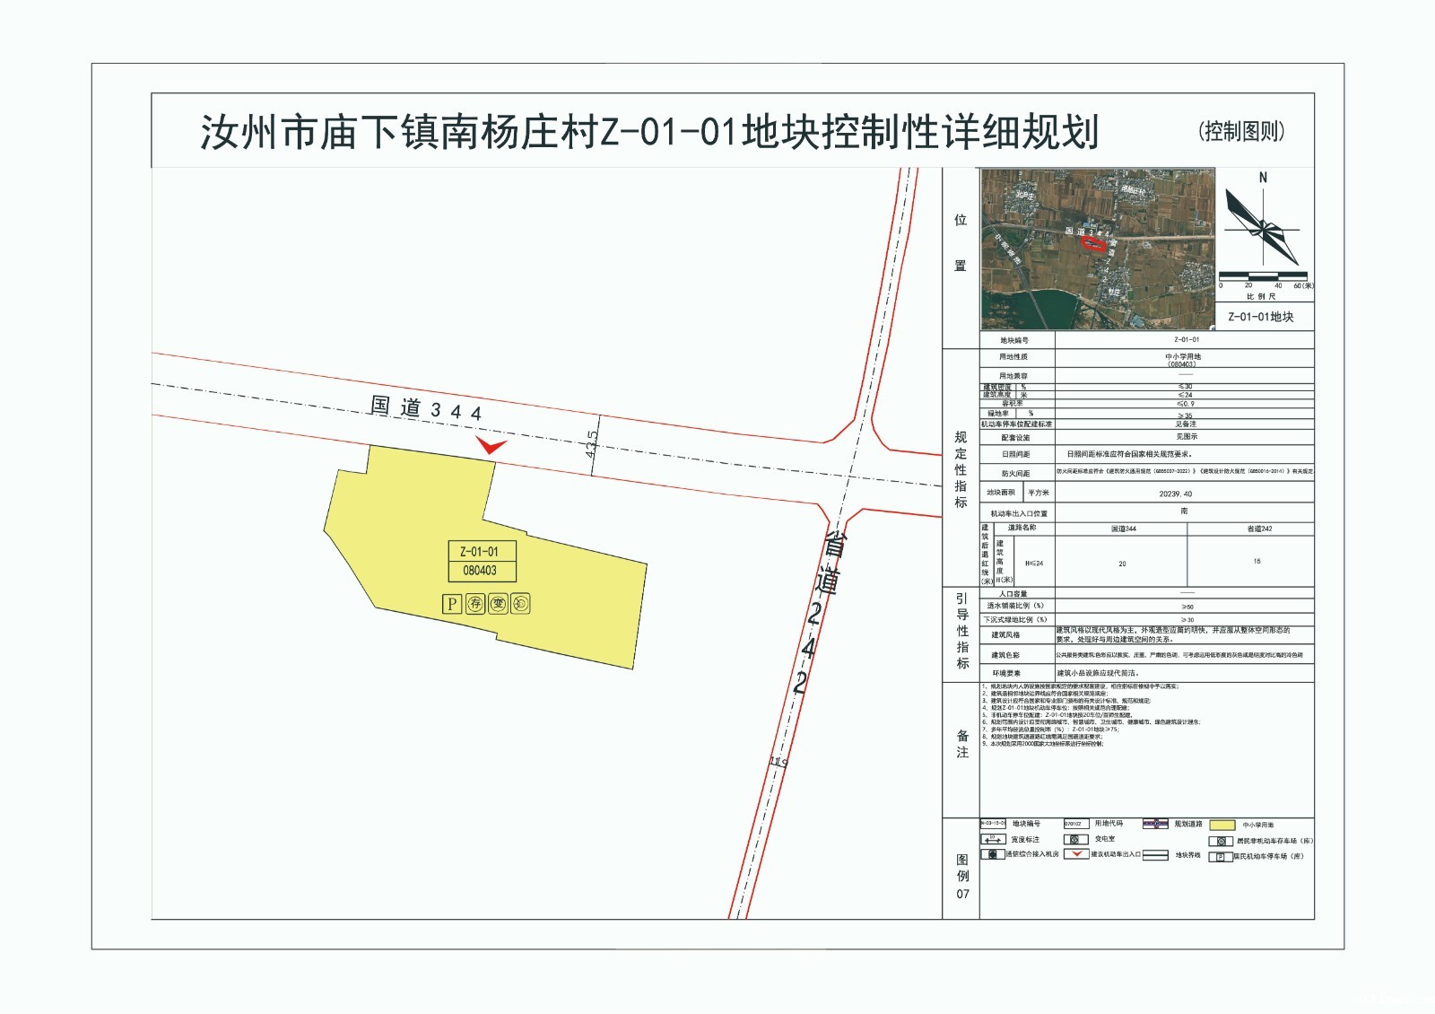This screenshot has height=1014, width=1435.
Task: Click the 变电室 legend symbol
Action: tap(1074, 839)
